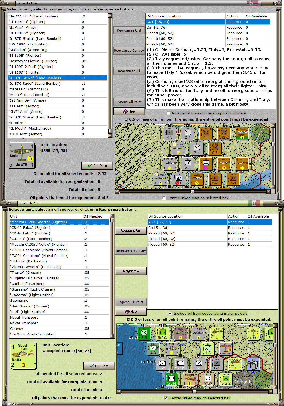Image resolution: width=284 pixels, height=406 pixels.
Task: Enable Include oil from cooperating powers in German window
Action: (x=168, y=113)
